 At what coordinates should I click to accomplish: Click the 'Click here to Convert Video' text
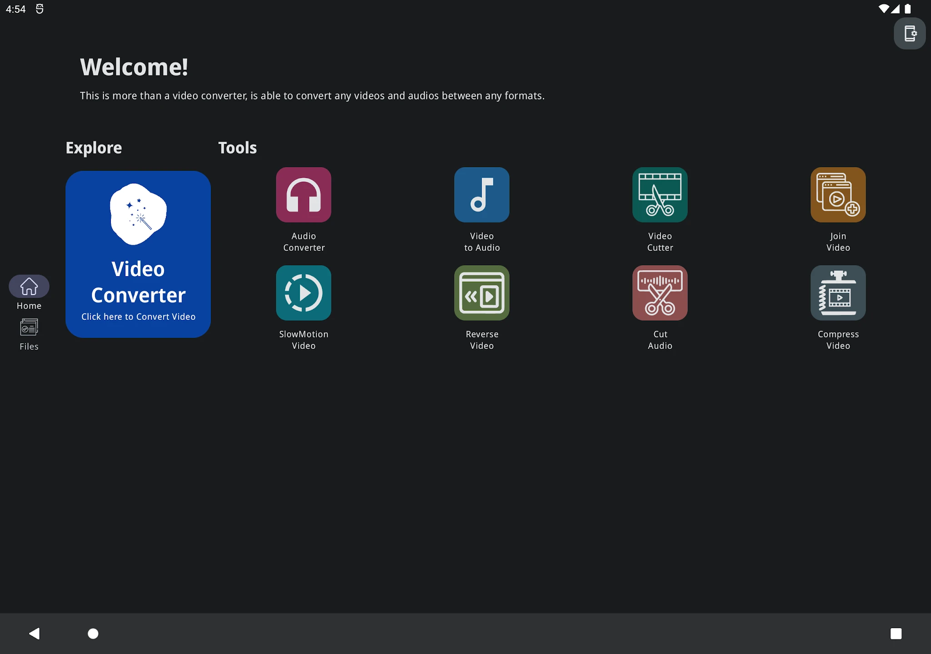(138, 317)
